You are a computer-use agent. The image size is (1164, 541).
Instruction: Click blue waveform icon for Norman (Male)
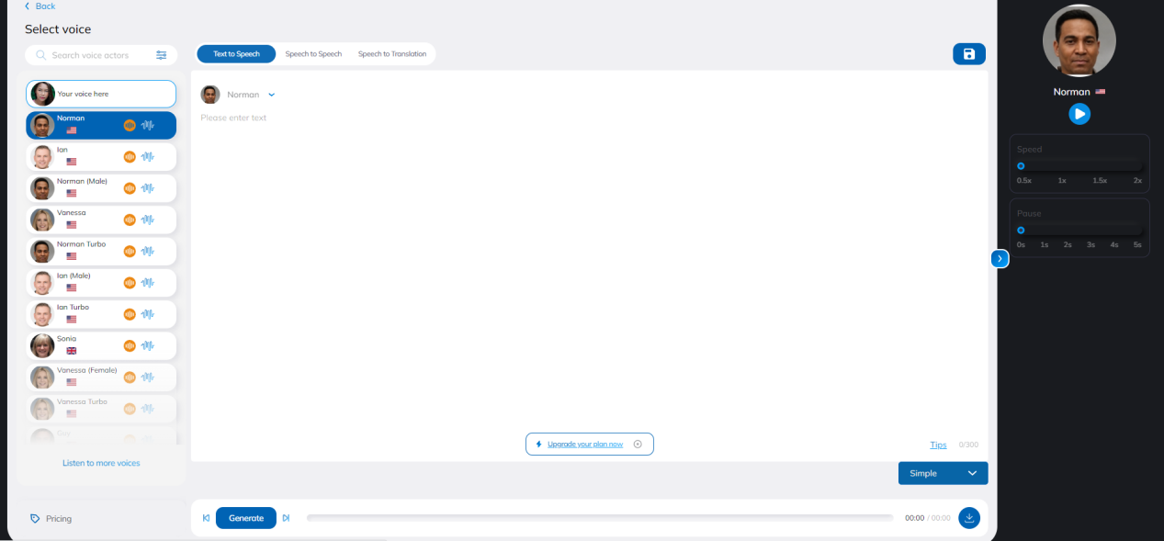pyautogui.click(x=148, y=188)
